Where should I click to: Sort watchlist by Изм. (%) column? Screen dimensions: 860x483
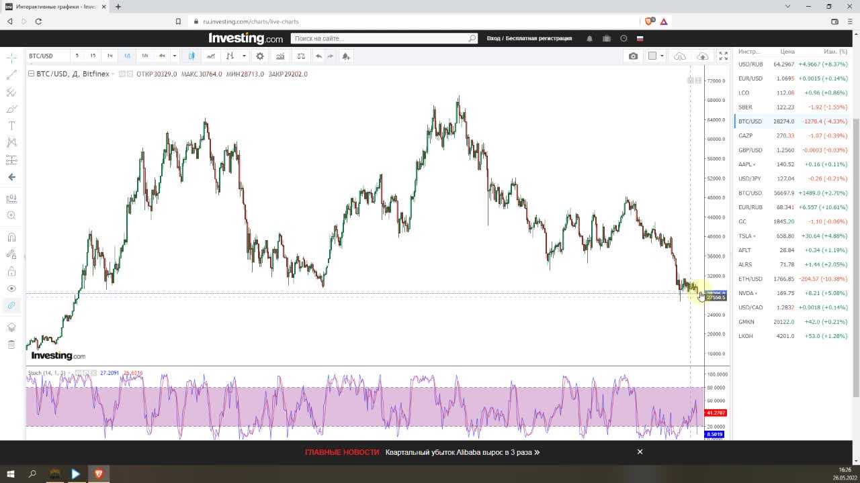(835, 52)
